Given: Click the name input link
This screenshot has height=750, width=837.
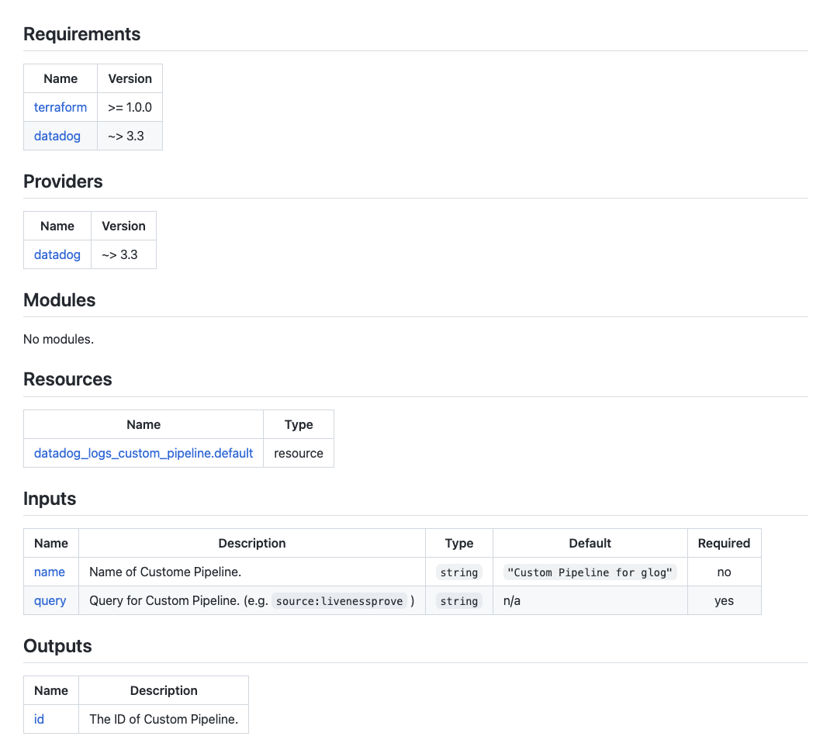Looking at the screenshot, I should 50,572.
